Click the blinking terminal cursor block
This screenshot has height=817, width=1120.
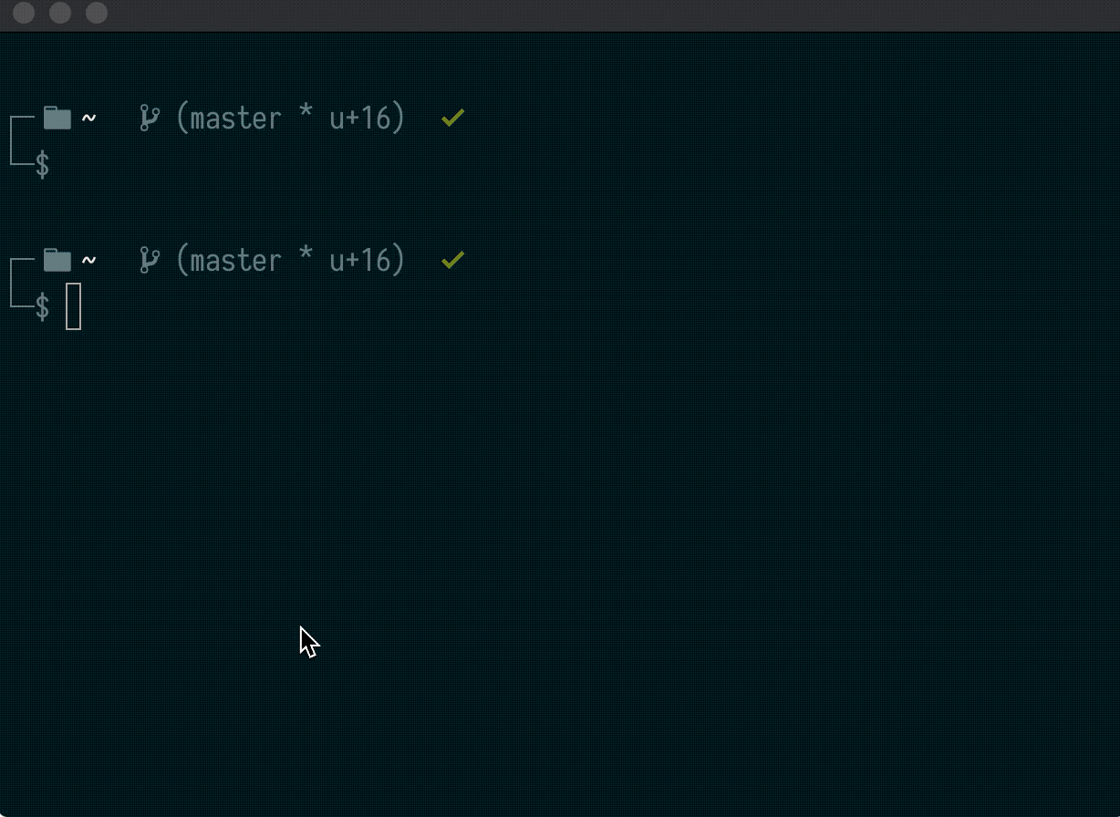tap(74, 306)
